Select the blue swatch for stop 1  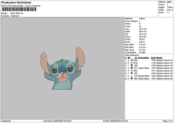(x=132, y=60)
